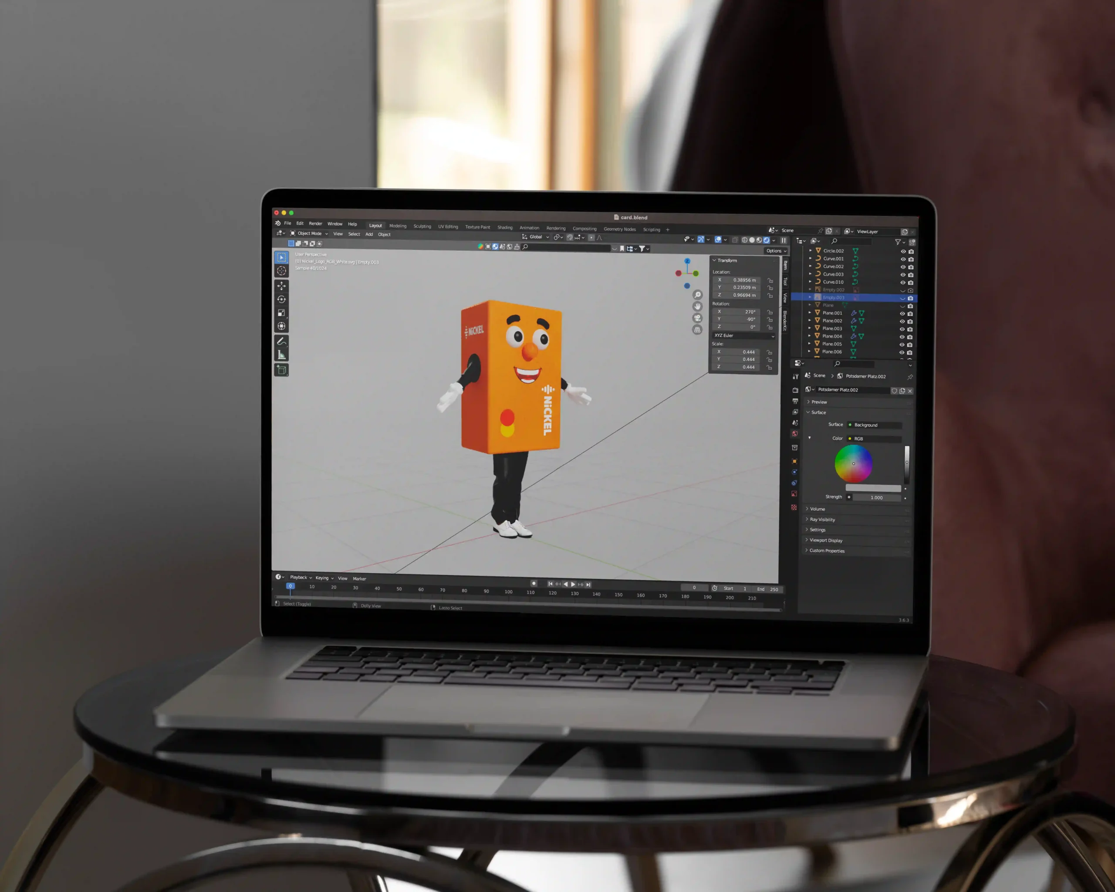1115x892 pixels.
Task: Select the Measure tool
Action: coord(281,355)
